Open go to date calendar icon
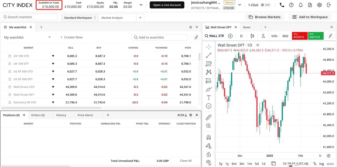 [273, 164]
